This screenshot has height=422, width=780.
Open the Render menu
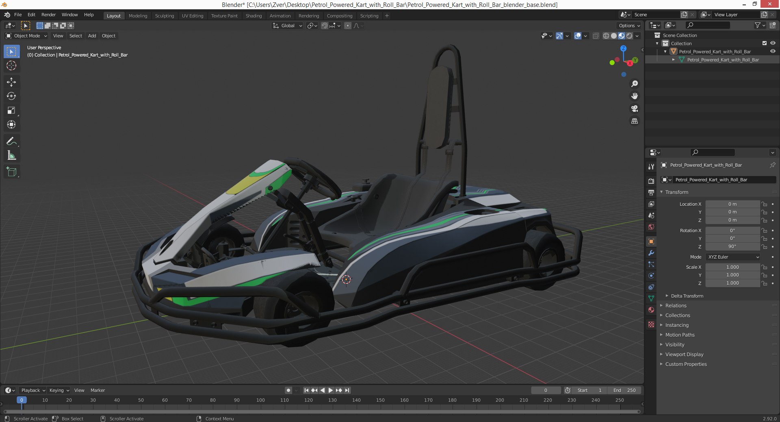point(48,15)
